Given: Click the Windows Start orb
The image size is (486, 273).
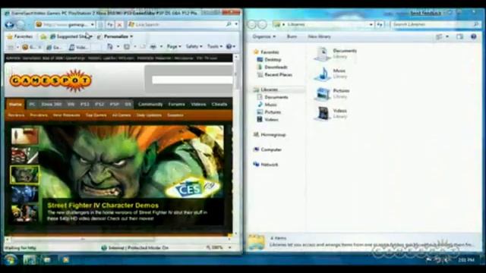Looking at the screenshot, I should pos(10,259).
